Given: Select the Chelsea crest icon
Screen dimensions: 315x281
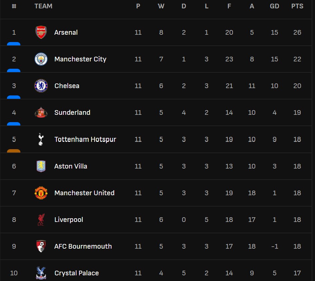Looking at the screenshot, I should point(41,86).
